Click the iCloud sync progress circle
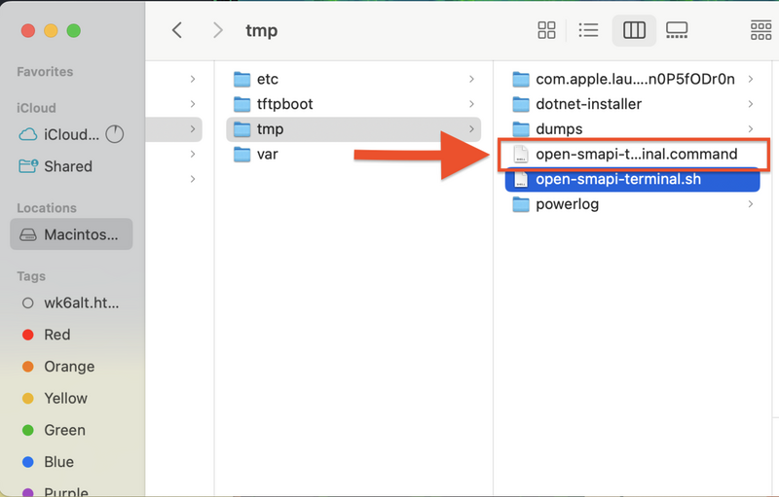The width and height of the screenshot is (779, 497). pyautogui.click(x=114, y=134)
